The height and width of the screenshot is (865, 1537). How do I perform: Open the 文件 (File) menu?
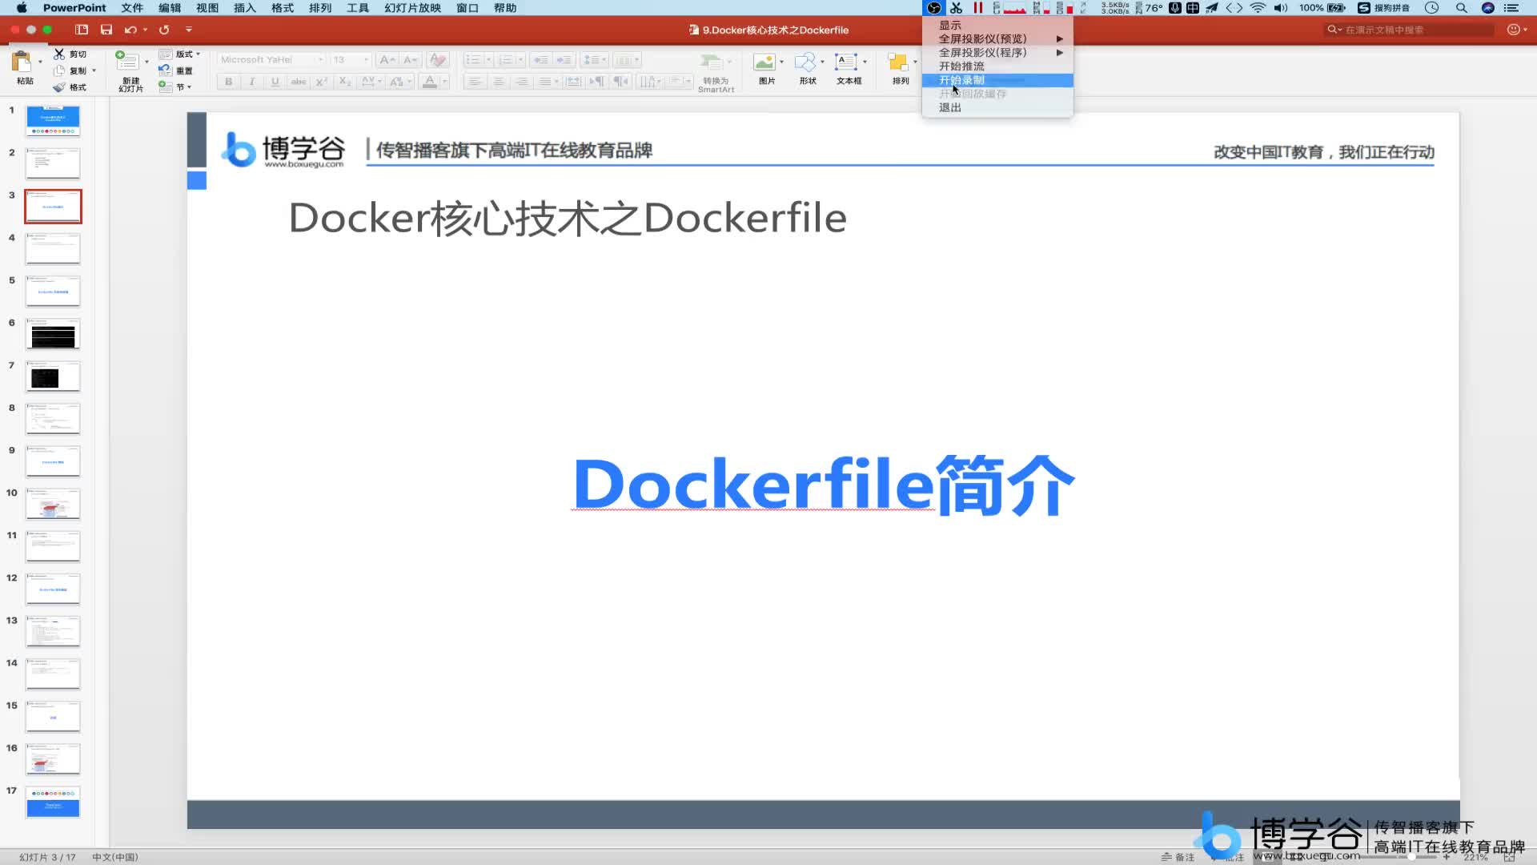132,8
